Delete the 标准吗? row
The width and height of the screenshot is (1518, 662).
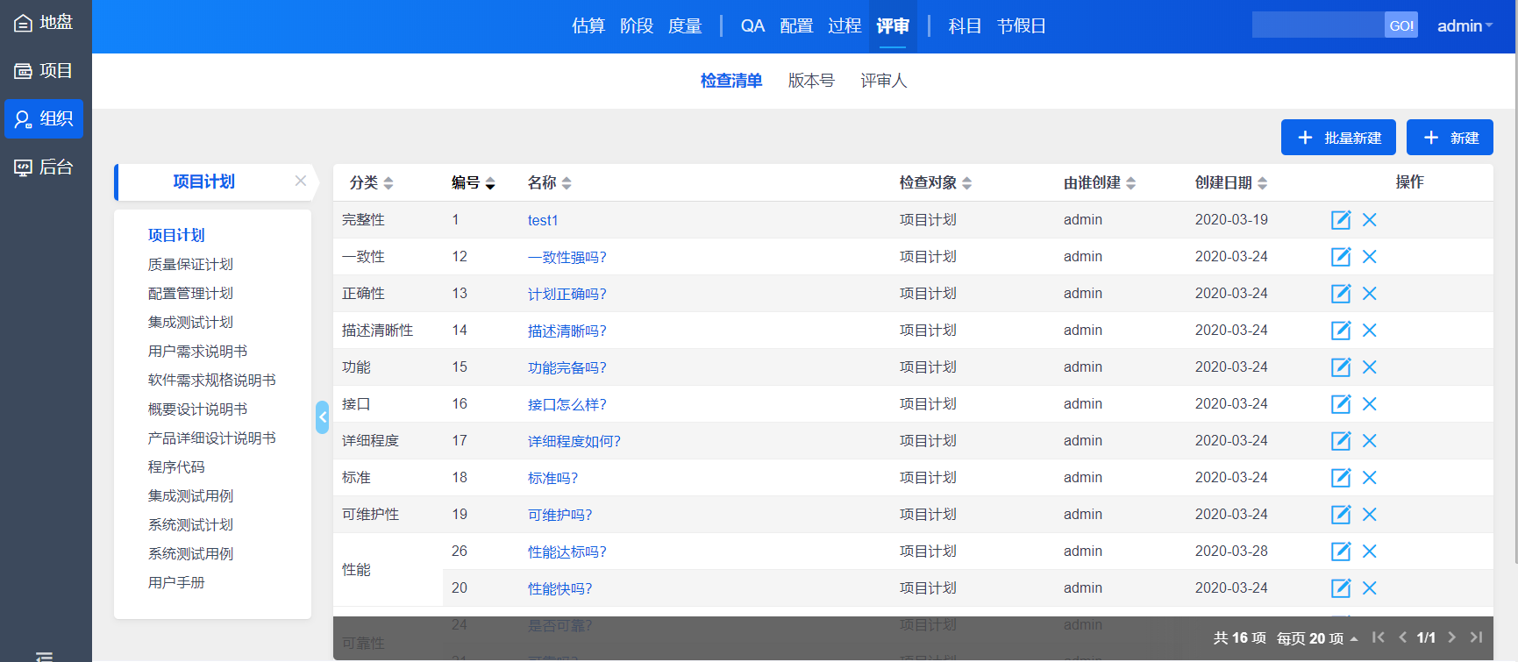pyautogui.click(x=1370, y=478)
